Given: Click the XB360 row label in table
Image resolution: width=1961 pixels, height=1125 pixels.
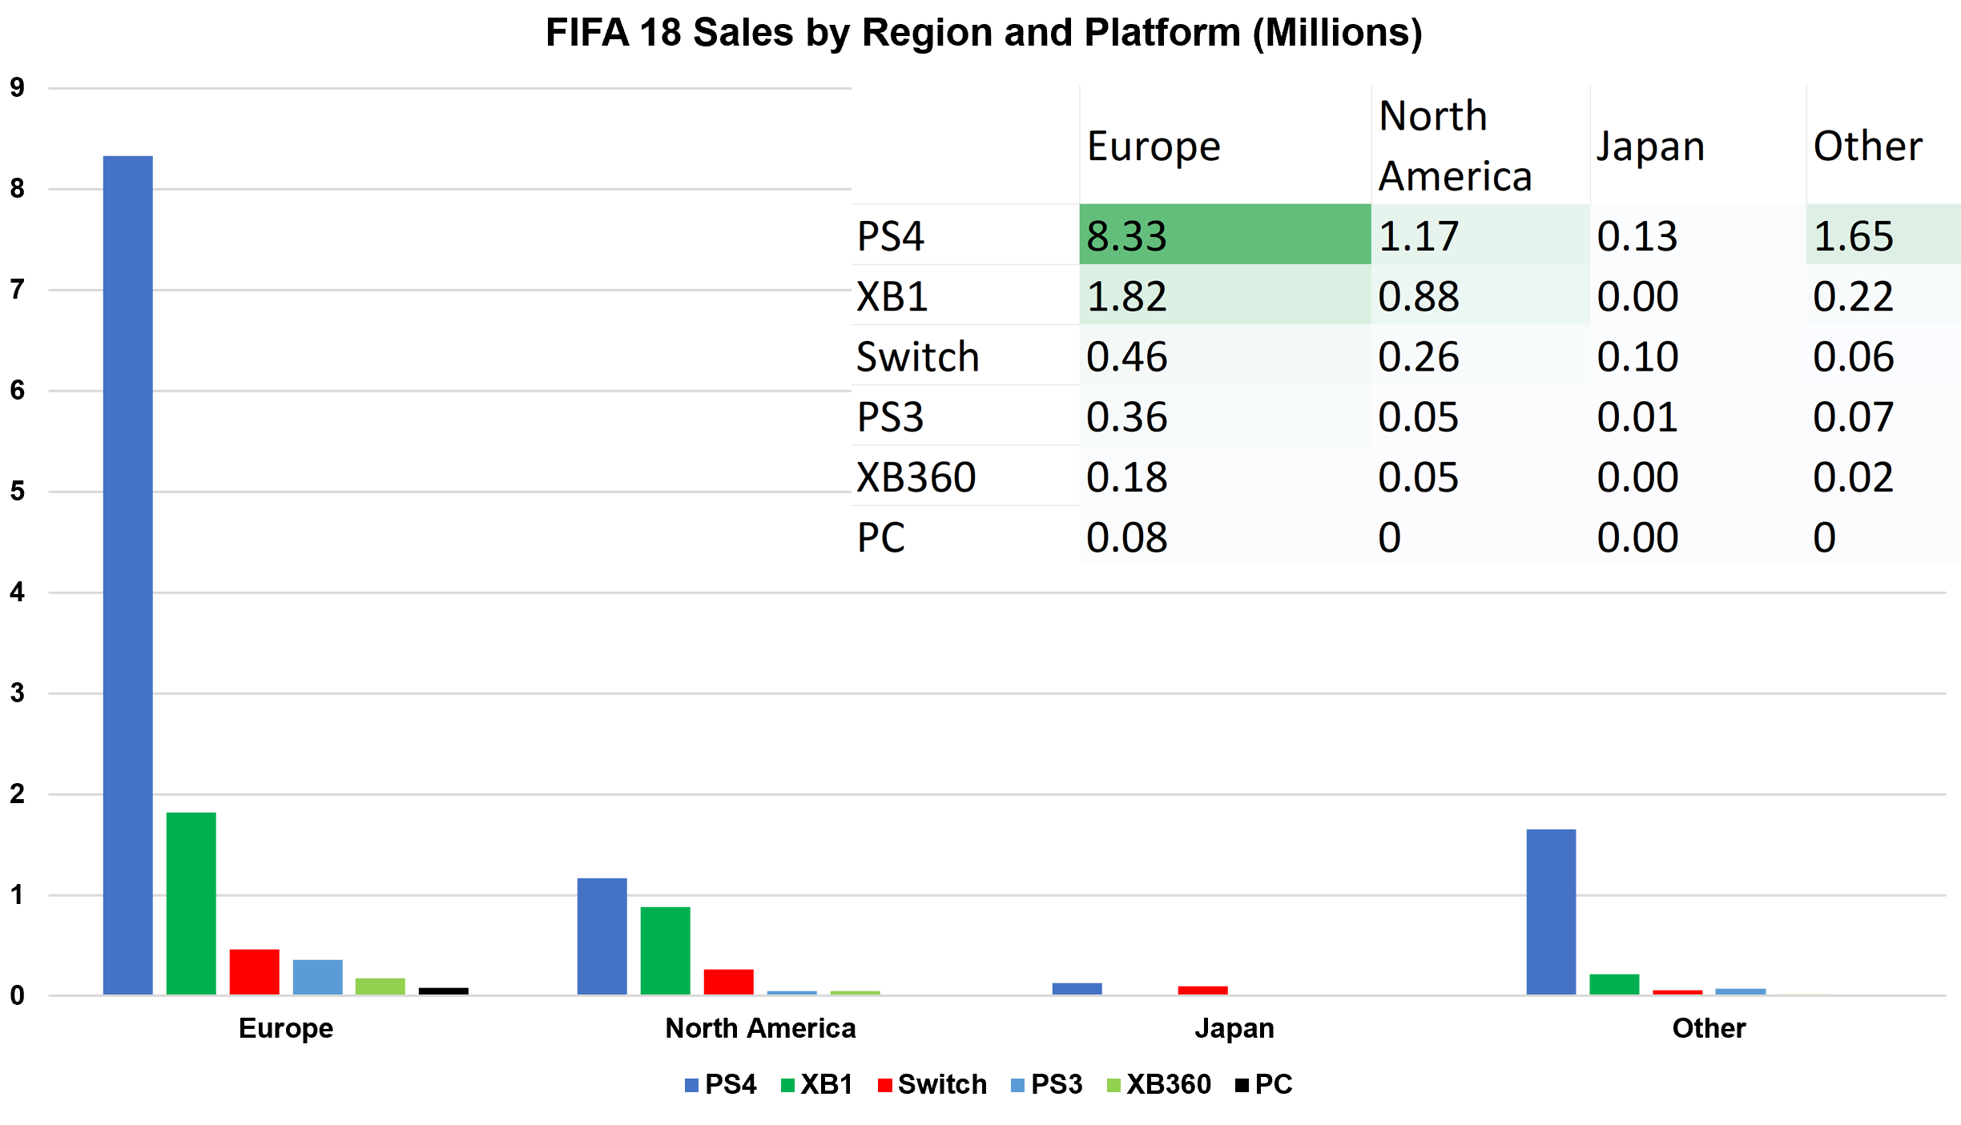Looking at the screenshot, I should pos(916,477).
